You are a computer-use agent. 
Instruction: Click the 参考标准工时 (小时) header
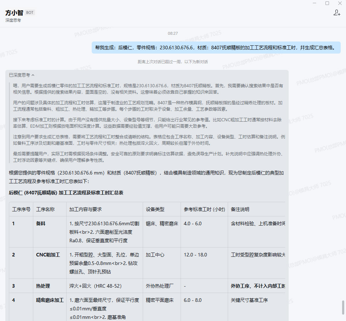pos(204,209)
